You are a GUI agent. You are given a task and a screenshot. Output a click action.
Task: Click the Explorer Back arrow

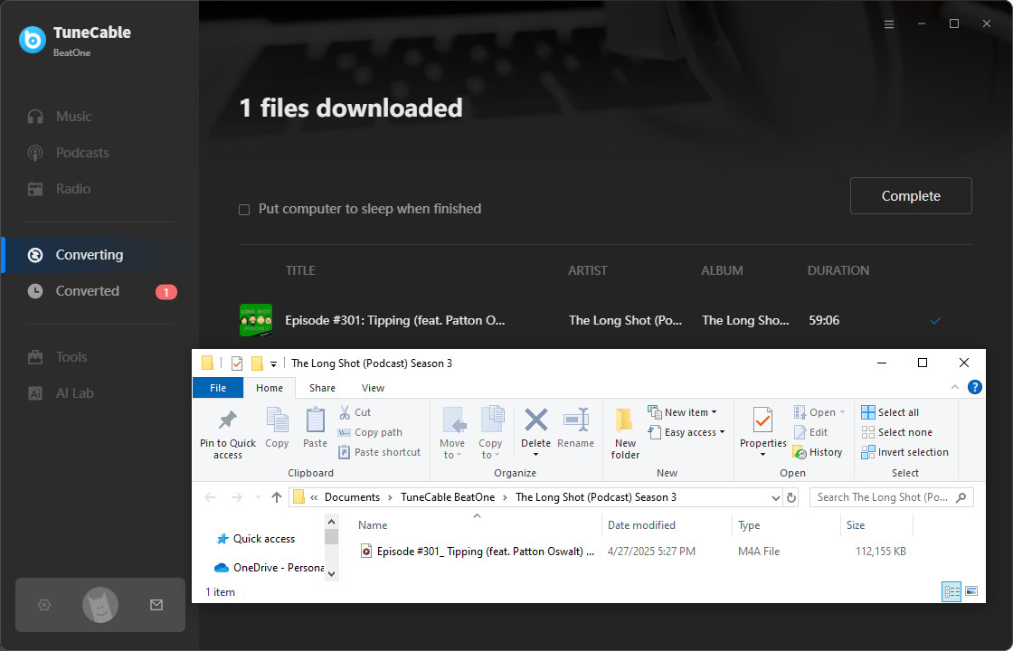tap(210, 497)
